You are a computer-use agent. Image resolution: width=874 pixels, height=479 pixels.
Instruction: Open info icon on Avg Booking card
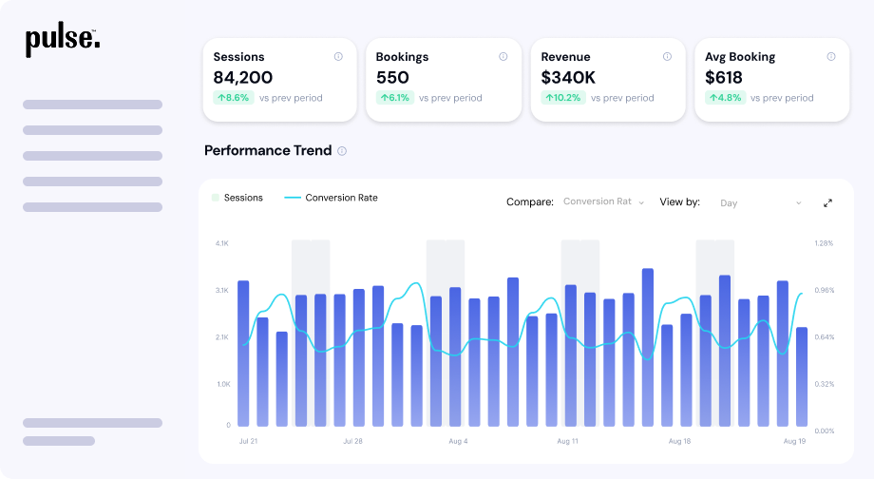pos(831,56)
